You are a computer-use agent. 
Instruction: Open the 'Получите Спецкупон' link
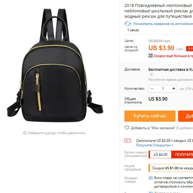pos(155,145)
